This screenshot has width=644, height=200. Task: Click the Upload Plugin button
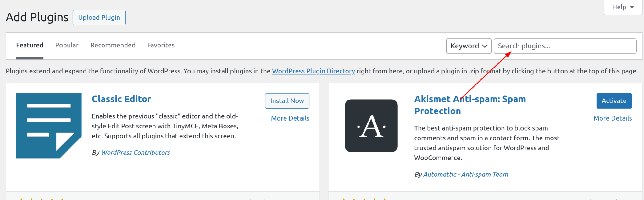point(99,18)
